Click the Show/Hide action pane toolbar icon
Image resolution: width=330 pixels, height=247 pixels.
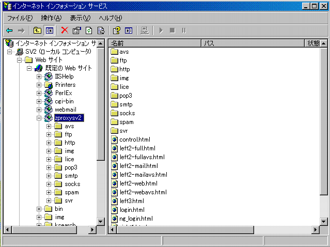129,30
